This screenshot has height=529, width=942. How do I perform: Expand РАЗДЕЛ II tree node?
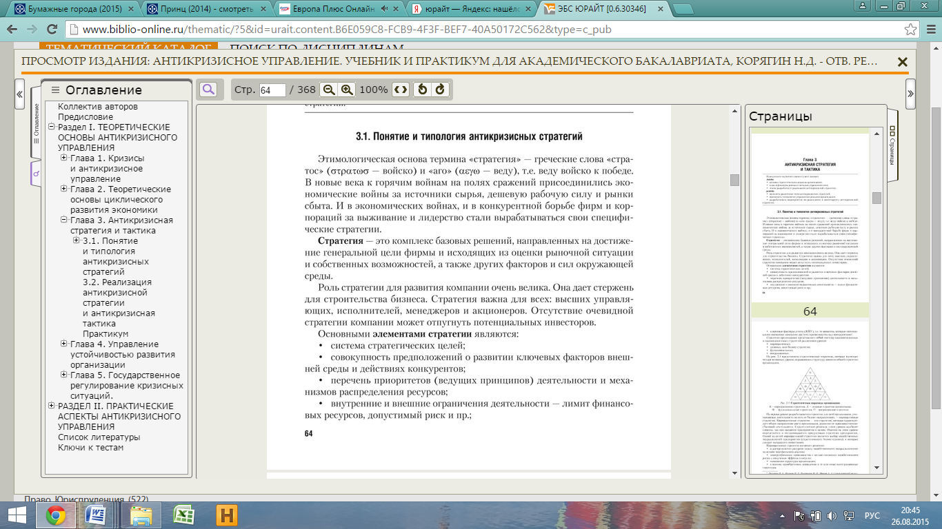click(x=52, y=406)
